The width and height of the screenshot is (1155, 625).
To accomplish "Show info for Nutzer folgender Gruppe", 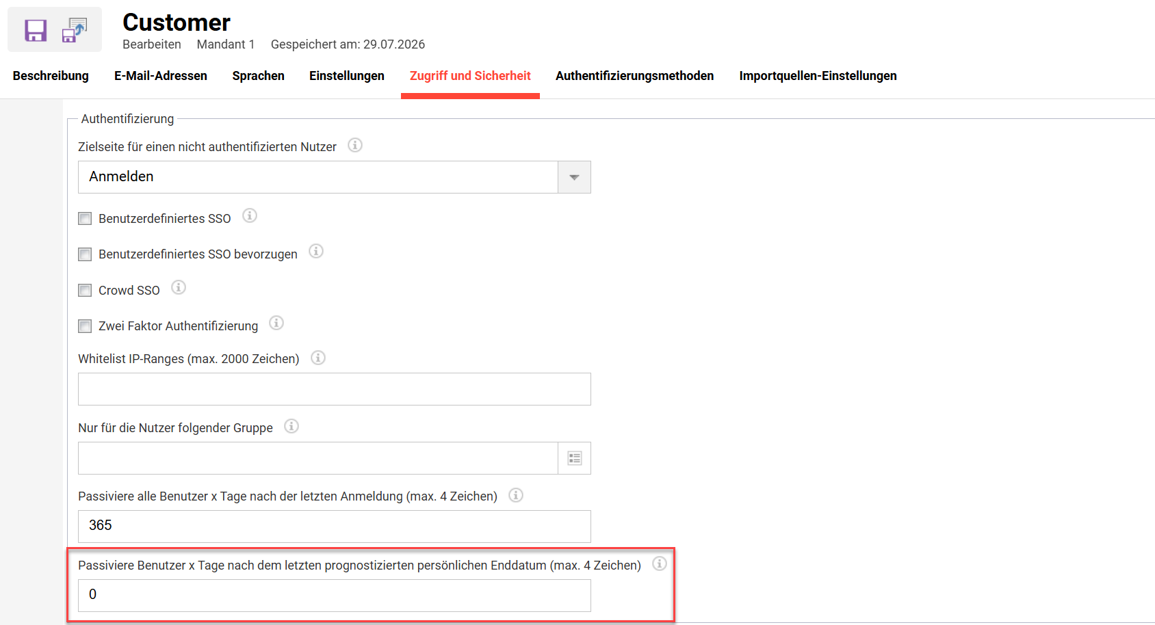I will (x=291, y=426).
